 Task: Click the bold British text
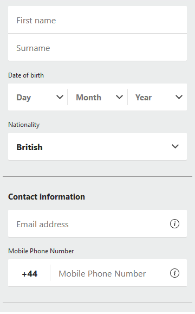(x=29, y=147)
